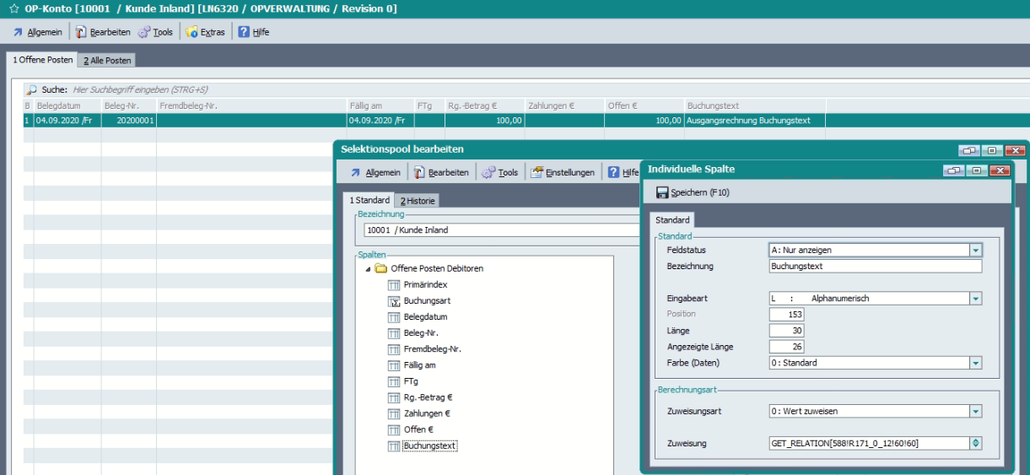Open Tools in the main toolbar
This screenshot has width=1030, height=475.
tap(155, 32)
